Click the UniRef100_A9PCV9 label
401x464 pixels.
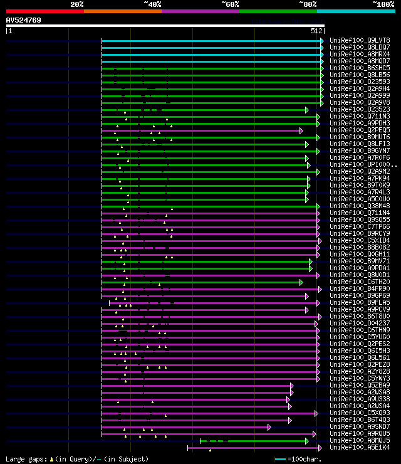click(360, 310)
